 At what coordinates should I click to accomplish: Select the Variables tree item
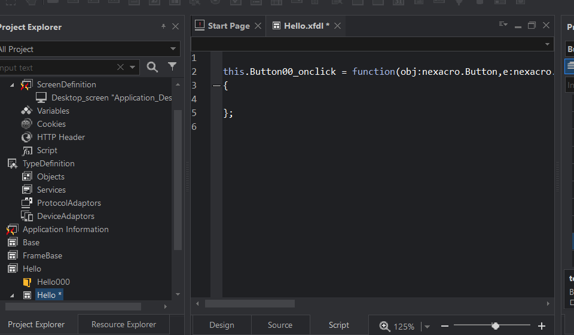[53, 111]
